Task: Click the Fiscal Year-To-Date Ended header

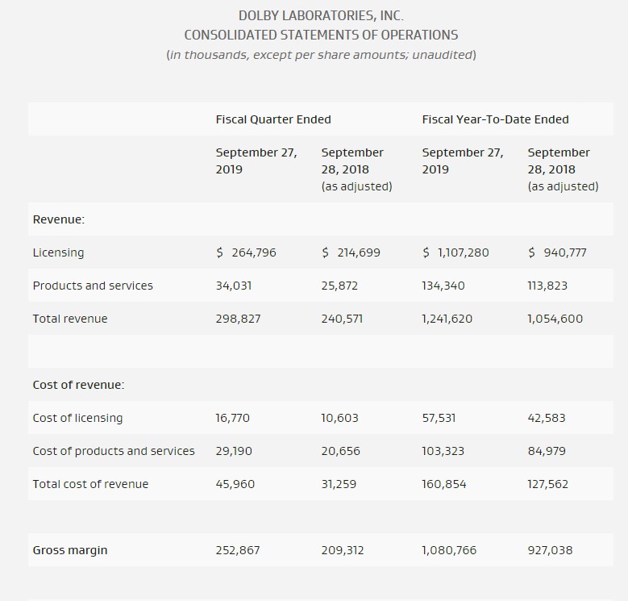Action: pos(496,119)
